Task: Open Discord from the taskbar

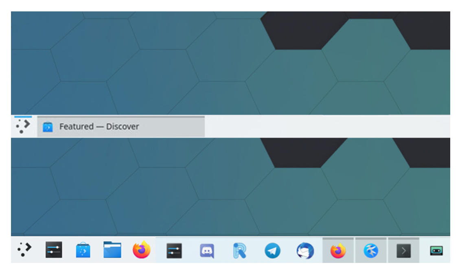Action: click(207, 250)
